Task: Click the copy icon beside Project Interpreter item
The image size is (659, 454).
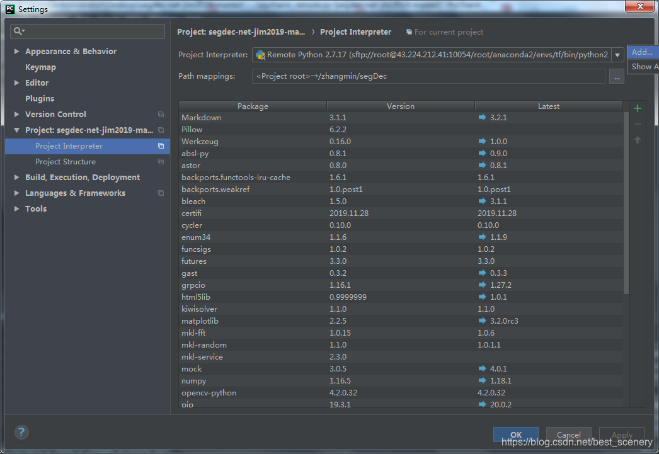Action: pyautogui.click(x=161, y=145)
